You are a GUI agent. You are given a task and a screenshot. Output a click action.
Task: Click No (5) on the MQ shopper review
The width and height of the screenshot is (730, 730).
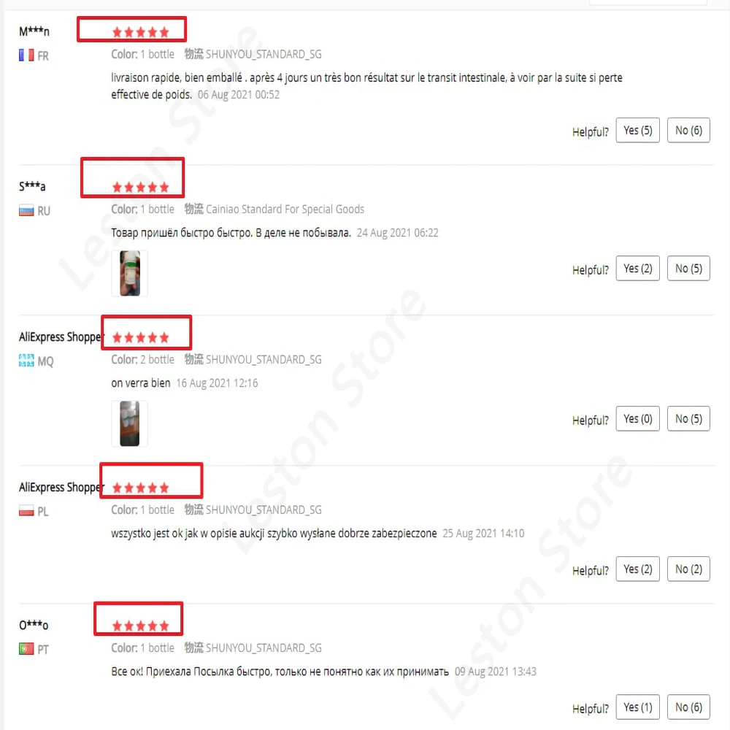click(688, 418)
